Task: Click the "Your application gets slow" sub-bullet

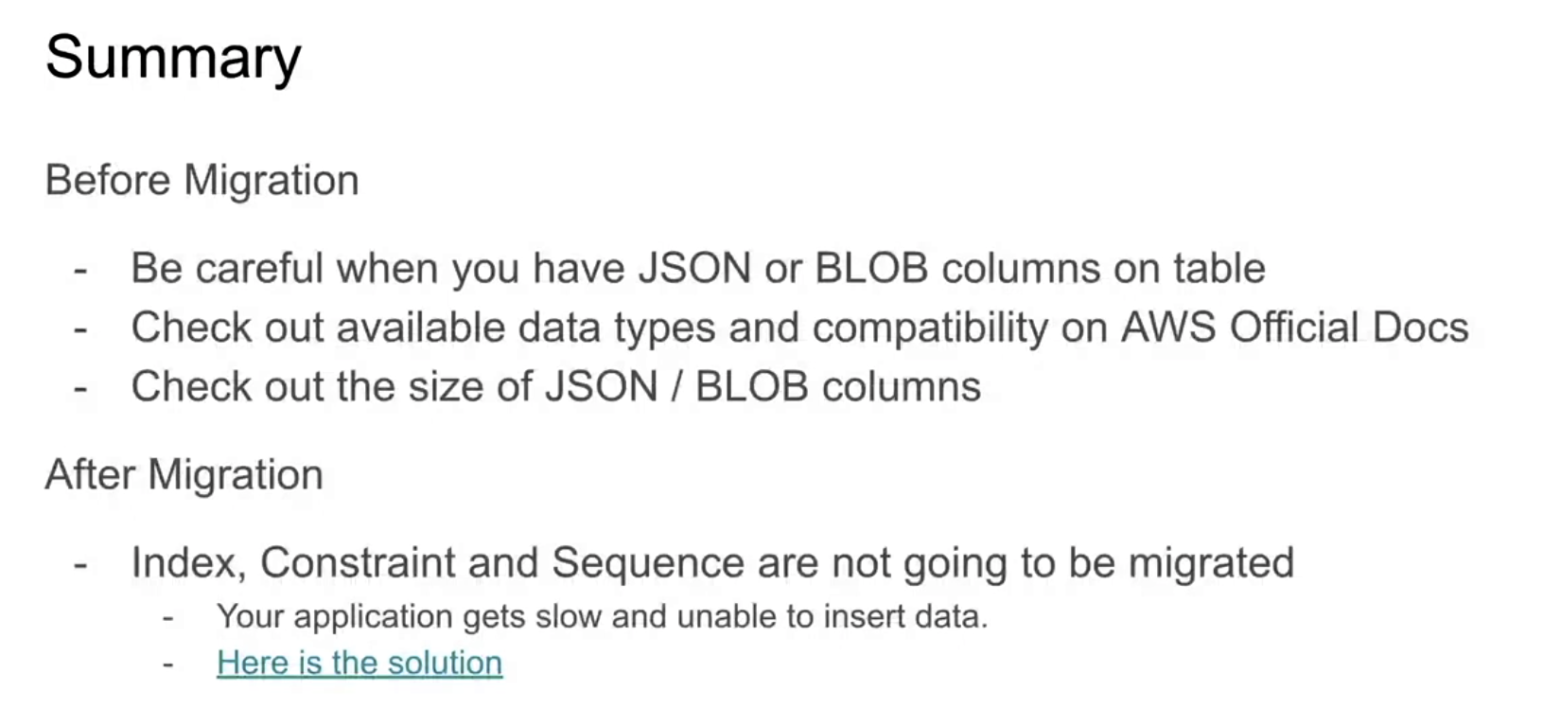Action: pyautogui.click(x=603, y=616)
